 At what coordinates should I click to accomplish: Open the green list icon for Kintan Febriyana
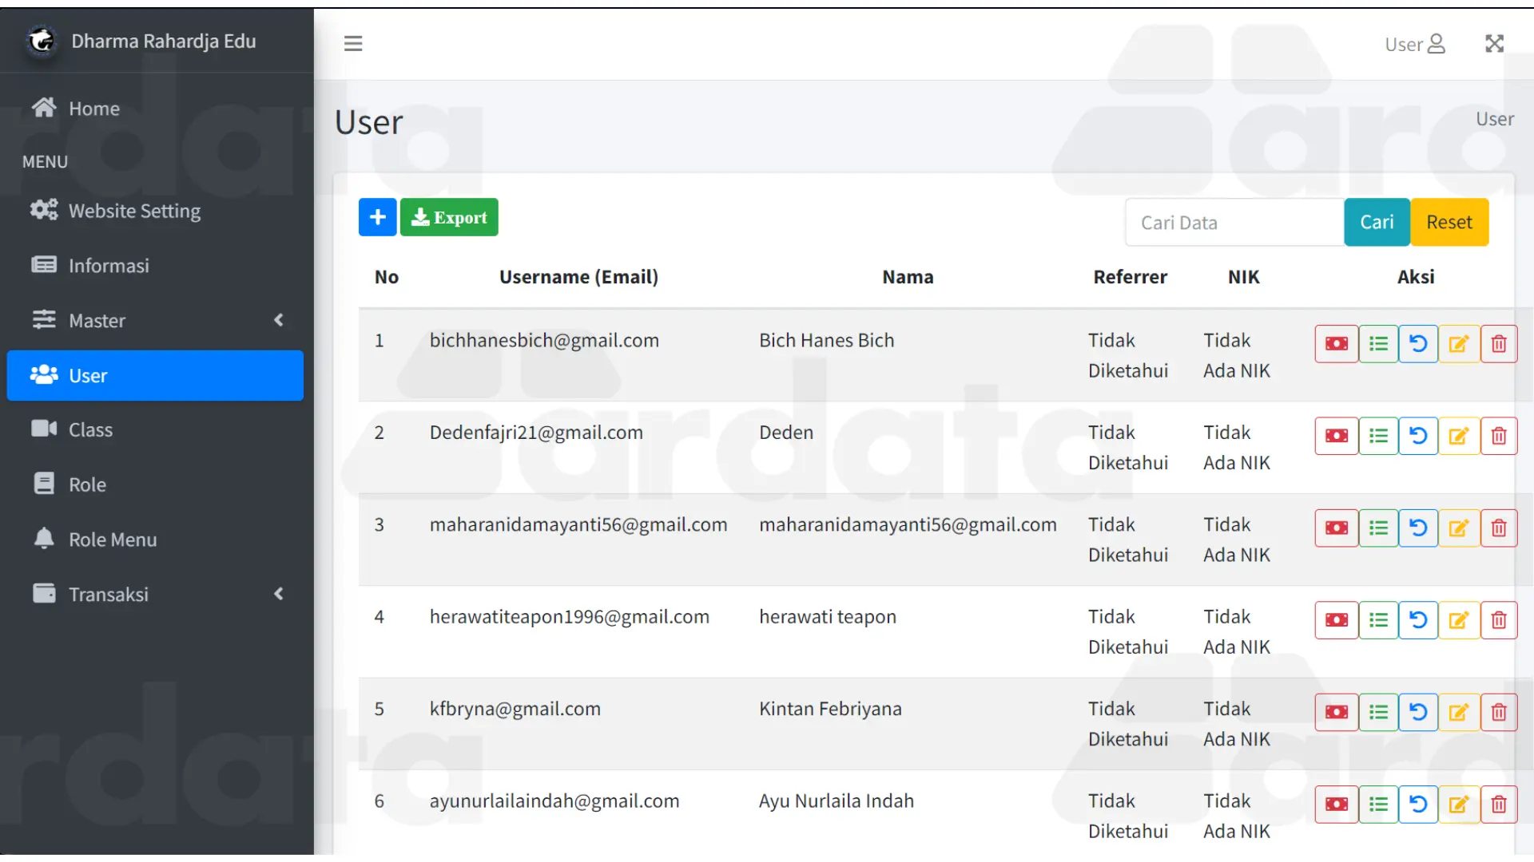pos(1378,712)
